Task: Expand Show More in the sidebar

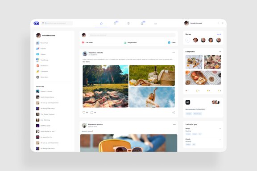Action: click(x=42, y=77)
